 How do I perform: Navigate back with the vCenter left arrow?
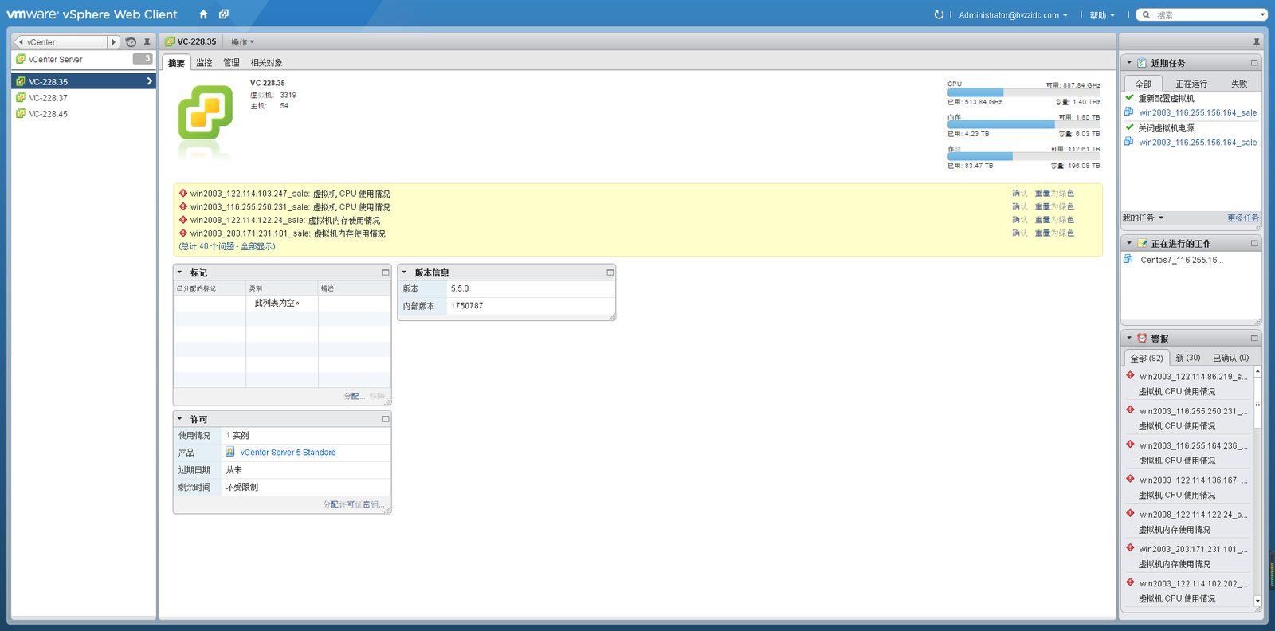20,42
